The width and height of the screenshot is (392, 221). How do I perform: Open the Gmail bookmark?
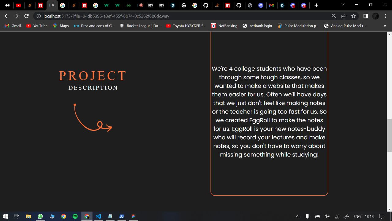point(13,26)
